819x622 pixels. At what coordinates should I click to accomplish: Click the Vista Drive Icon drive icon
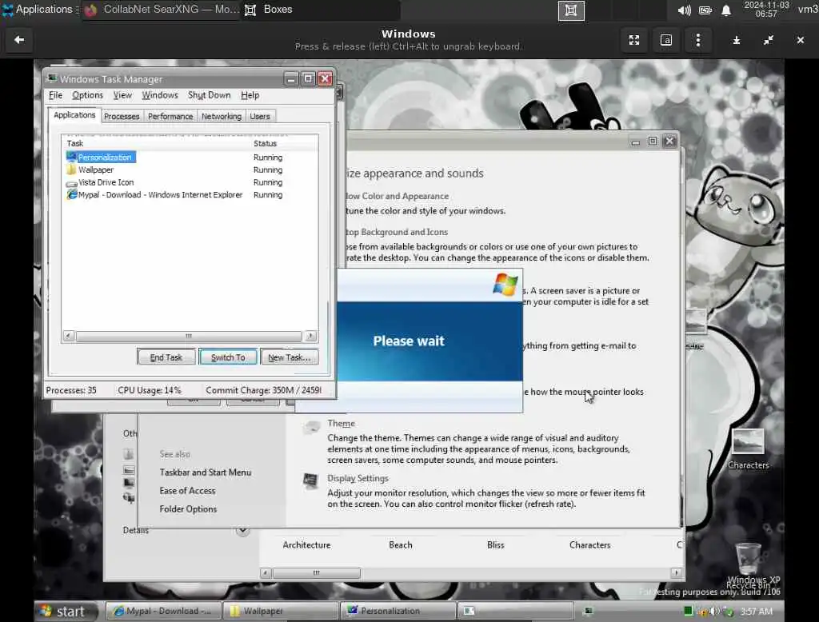pyautogui.click(x=71, y=183)
